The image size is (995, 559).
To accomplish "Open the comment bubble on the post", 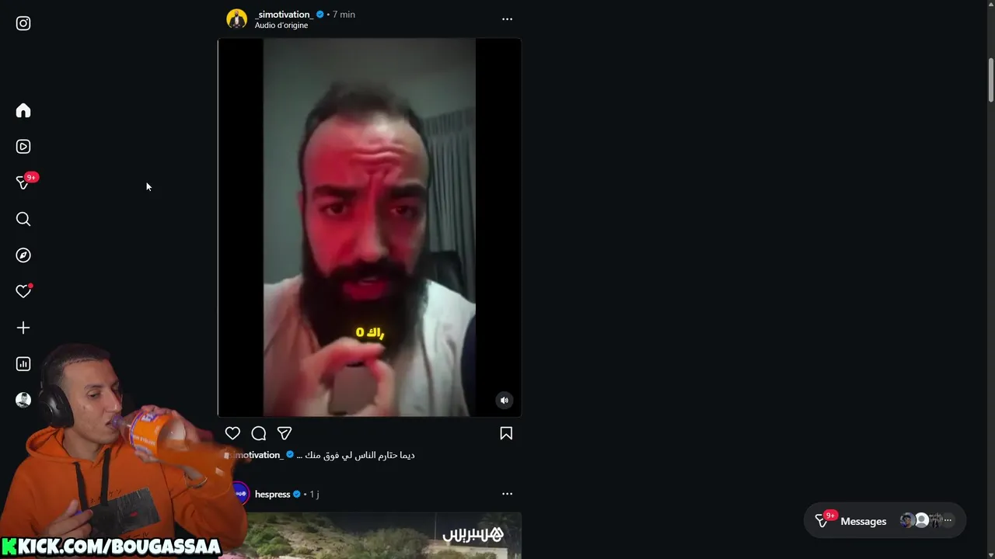I will [259, 433].
